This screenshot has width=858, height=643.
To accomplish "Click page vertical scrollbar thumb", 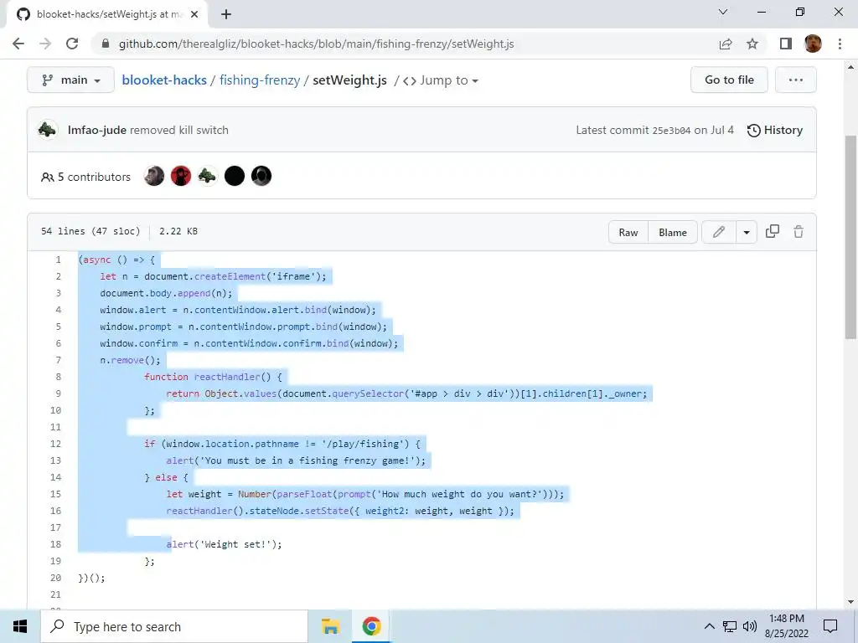I will pos(851,237).
